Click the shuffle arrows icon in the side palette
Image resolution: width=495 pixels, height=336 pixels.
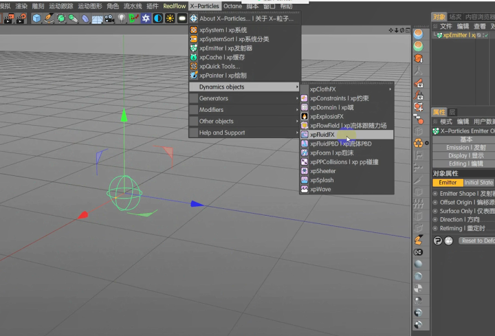[418, 252]
